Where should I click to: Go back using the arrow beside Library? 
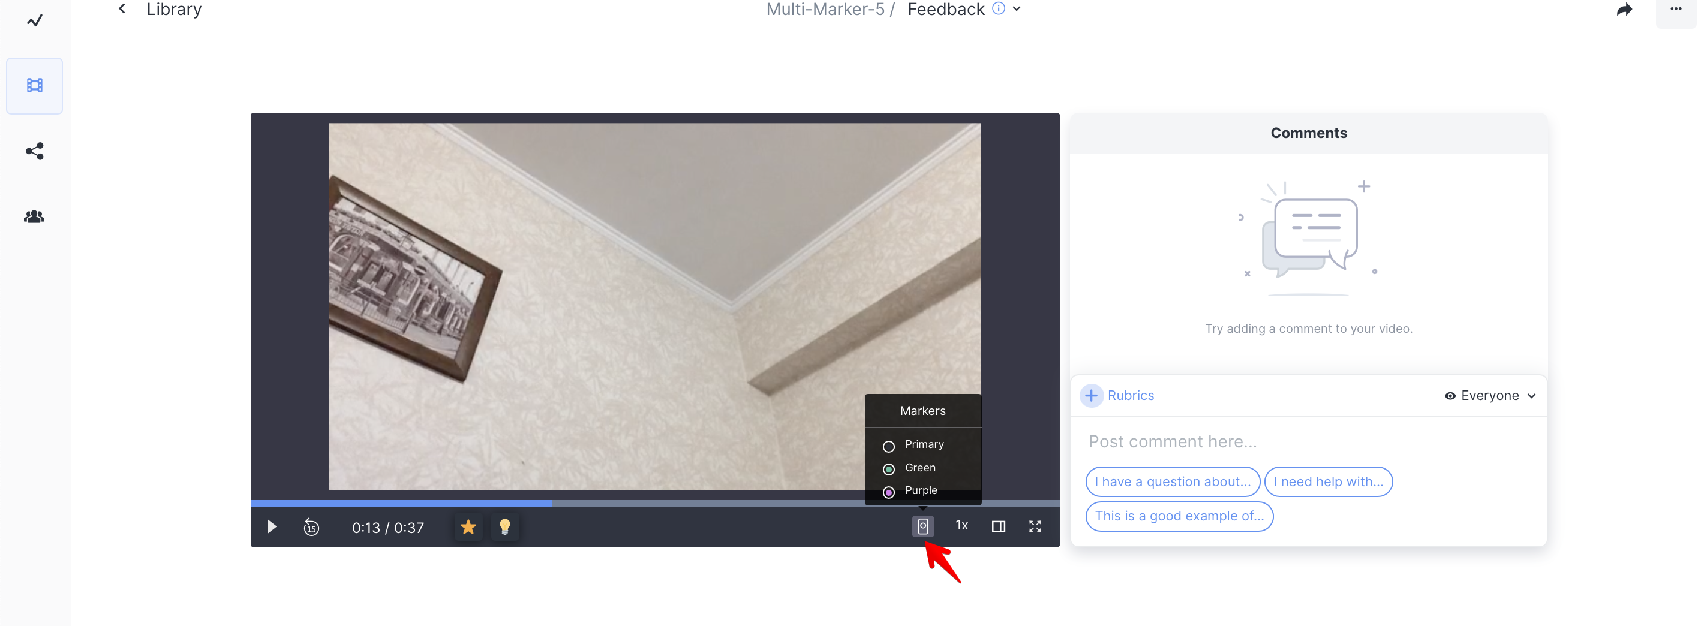click(122, 8)
